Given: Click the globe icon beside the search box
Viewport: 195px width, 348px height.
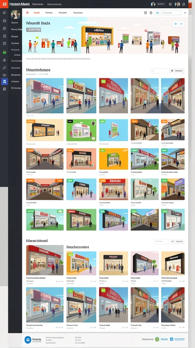Looking at the screenshot, I should 151,13.
